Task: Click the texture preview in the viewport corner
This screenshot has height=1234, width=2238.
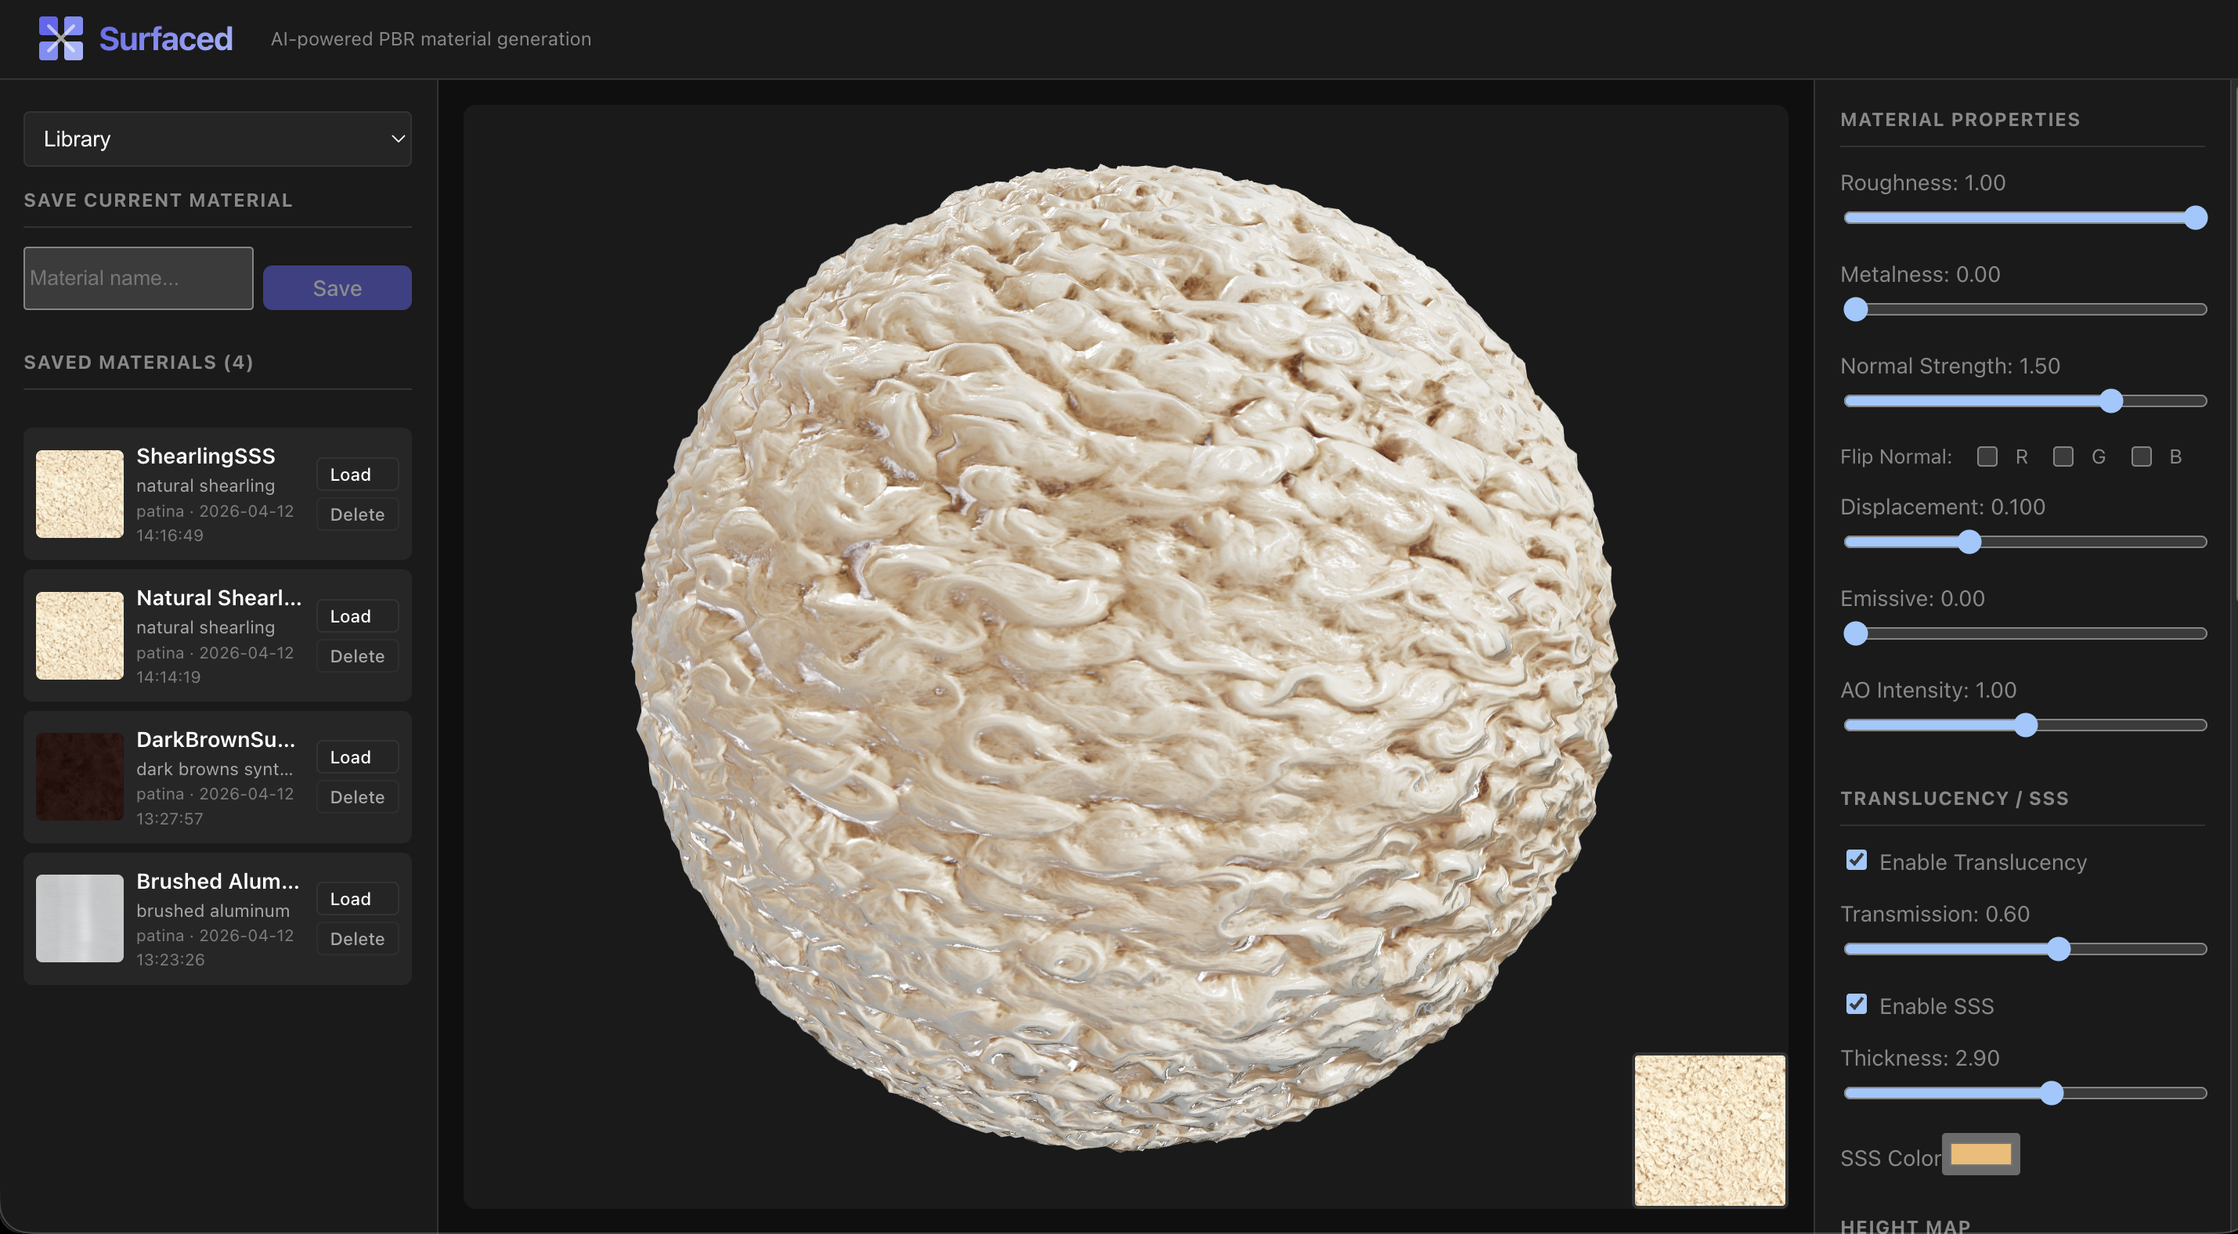Action: pyautogui.click(x=1709, y=1130)
